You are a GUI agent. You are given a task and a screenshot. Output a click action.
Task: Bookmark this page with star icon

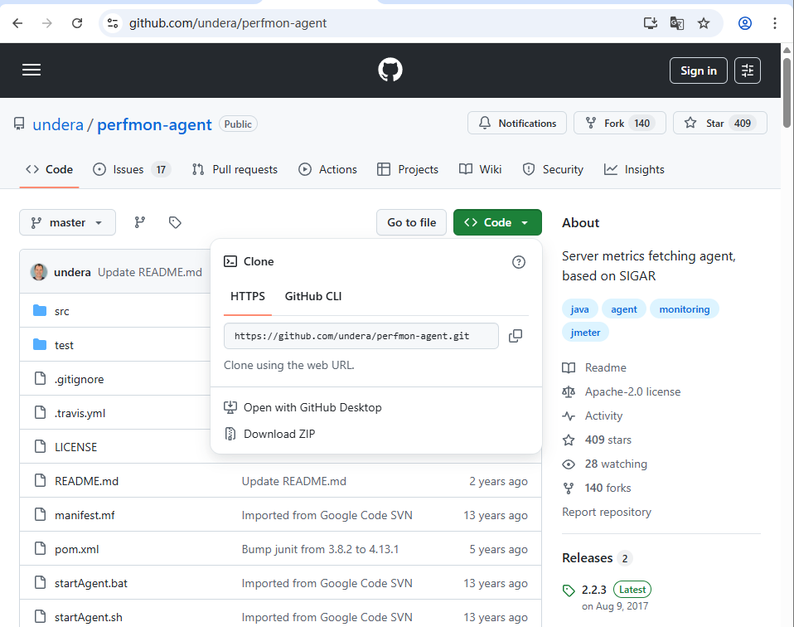coord(704,23)
